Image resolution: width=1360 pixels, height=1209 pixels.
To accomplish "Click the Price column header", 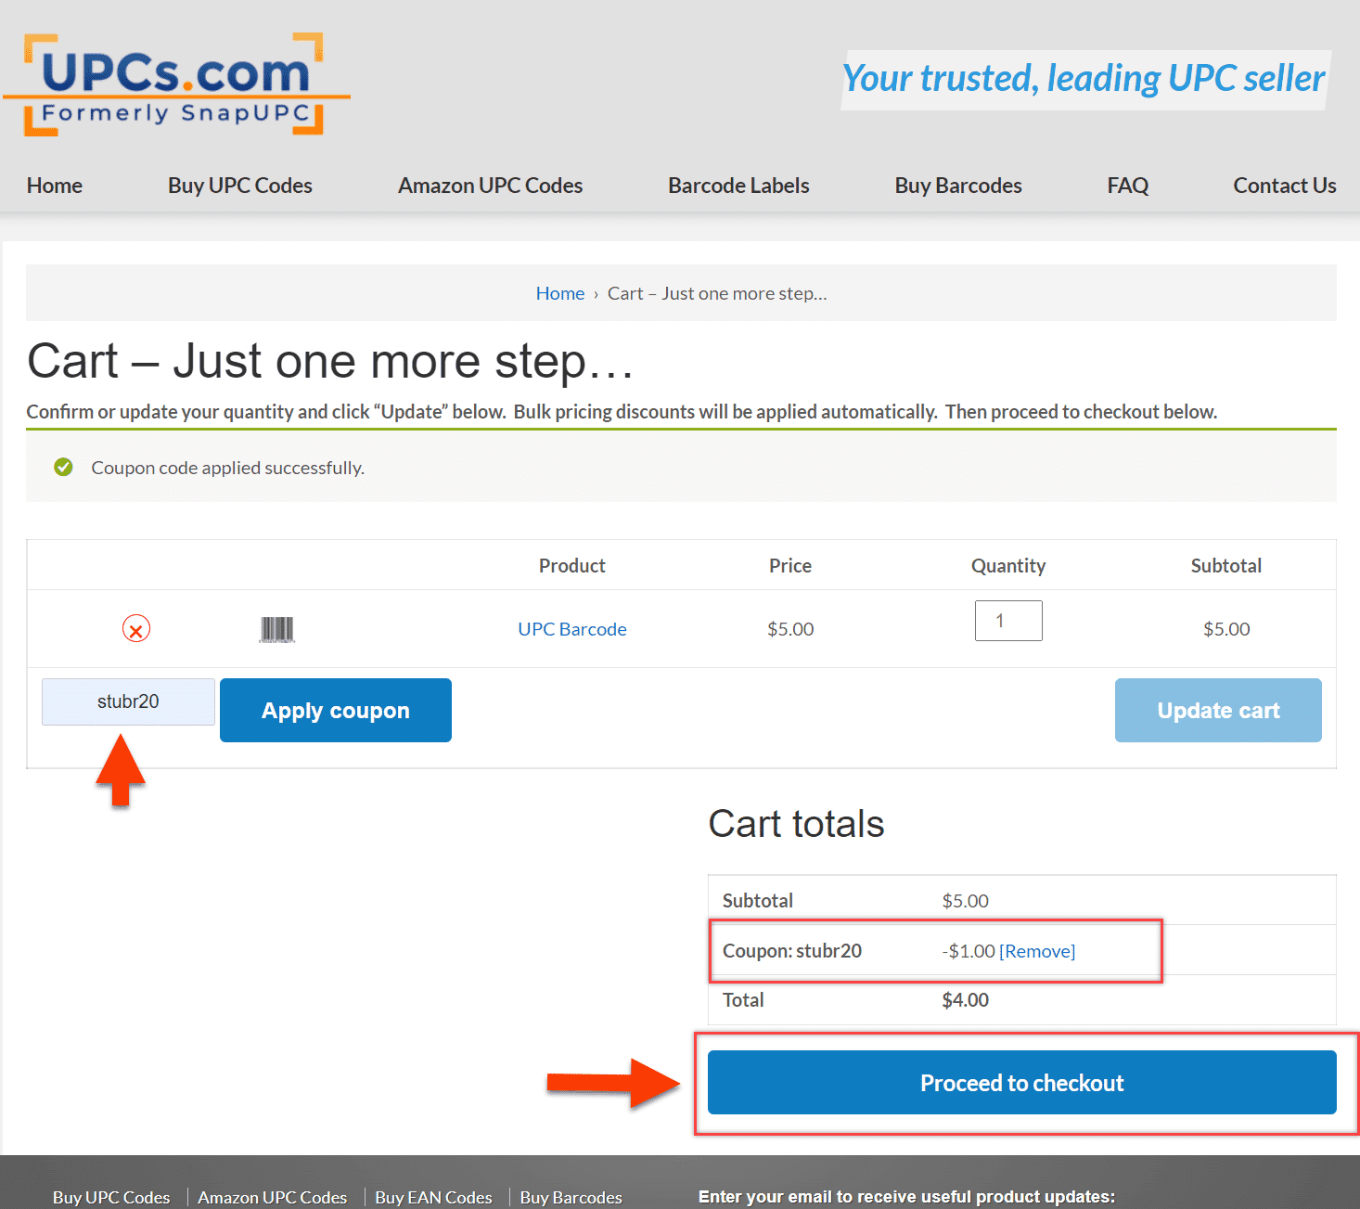I will [790, 566].
